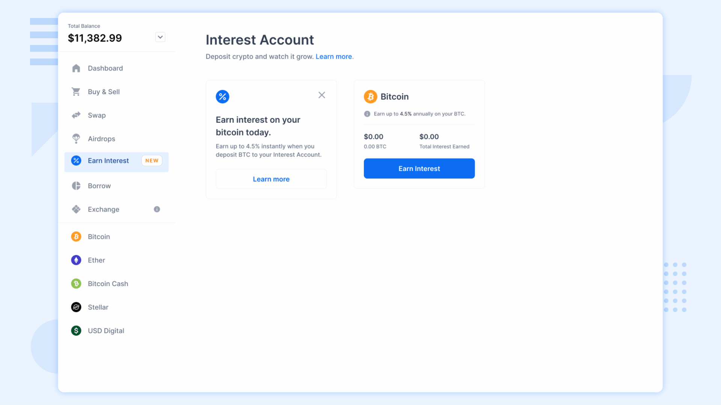Dismiss the earn interest promo card
The image size is (721, 405).
[322, 95]
